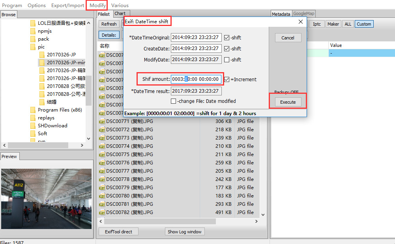Click the DateTimeOriginal field
Screen dimensions: 395x244
pos(196,37)
